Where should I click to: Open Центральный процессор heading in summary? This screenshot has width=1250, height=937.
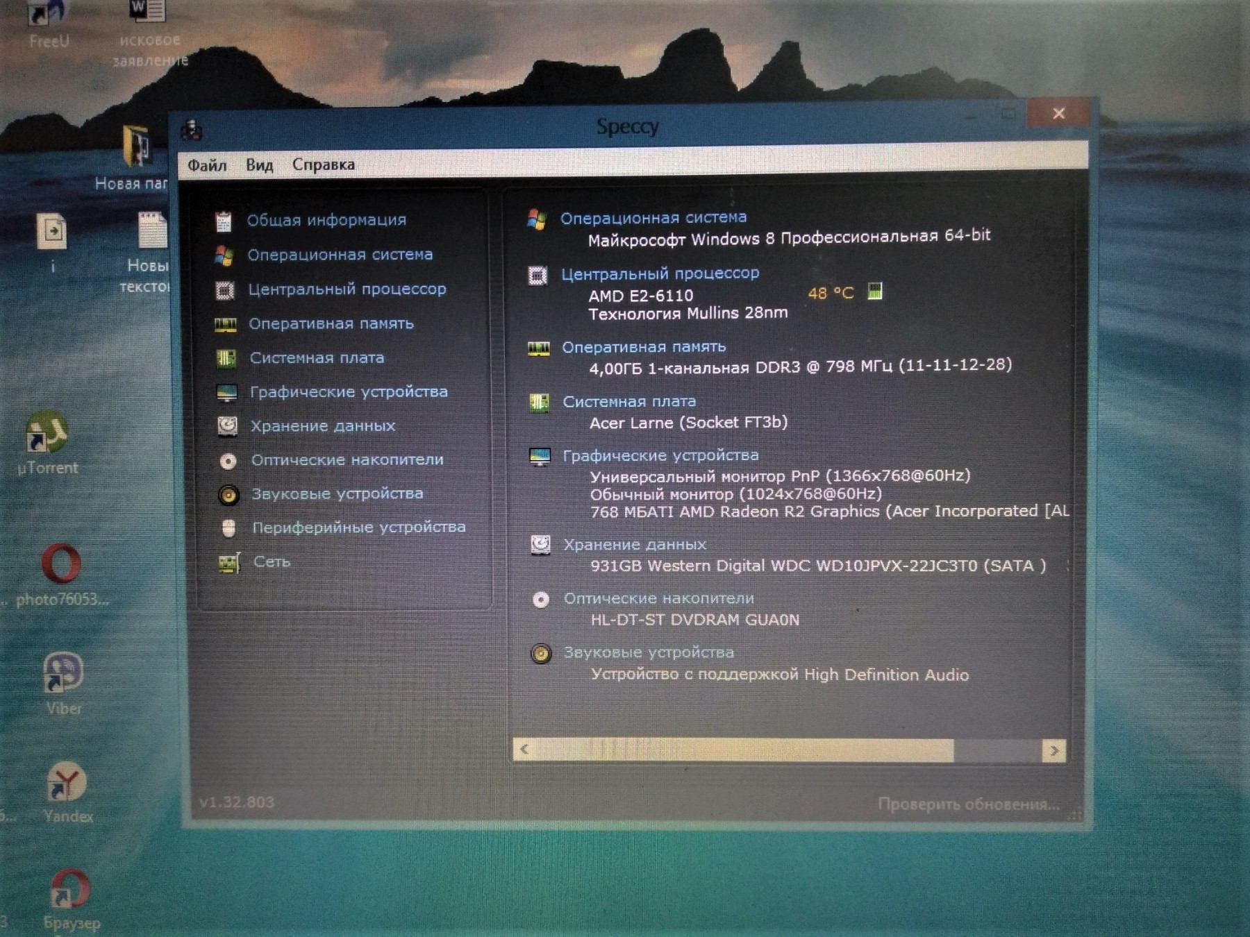pyautogui.click(x=660, y=273)
